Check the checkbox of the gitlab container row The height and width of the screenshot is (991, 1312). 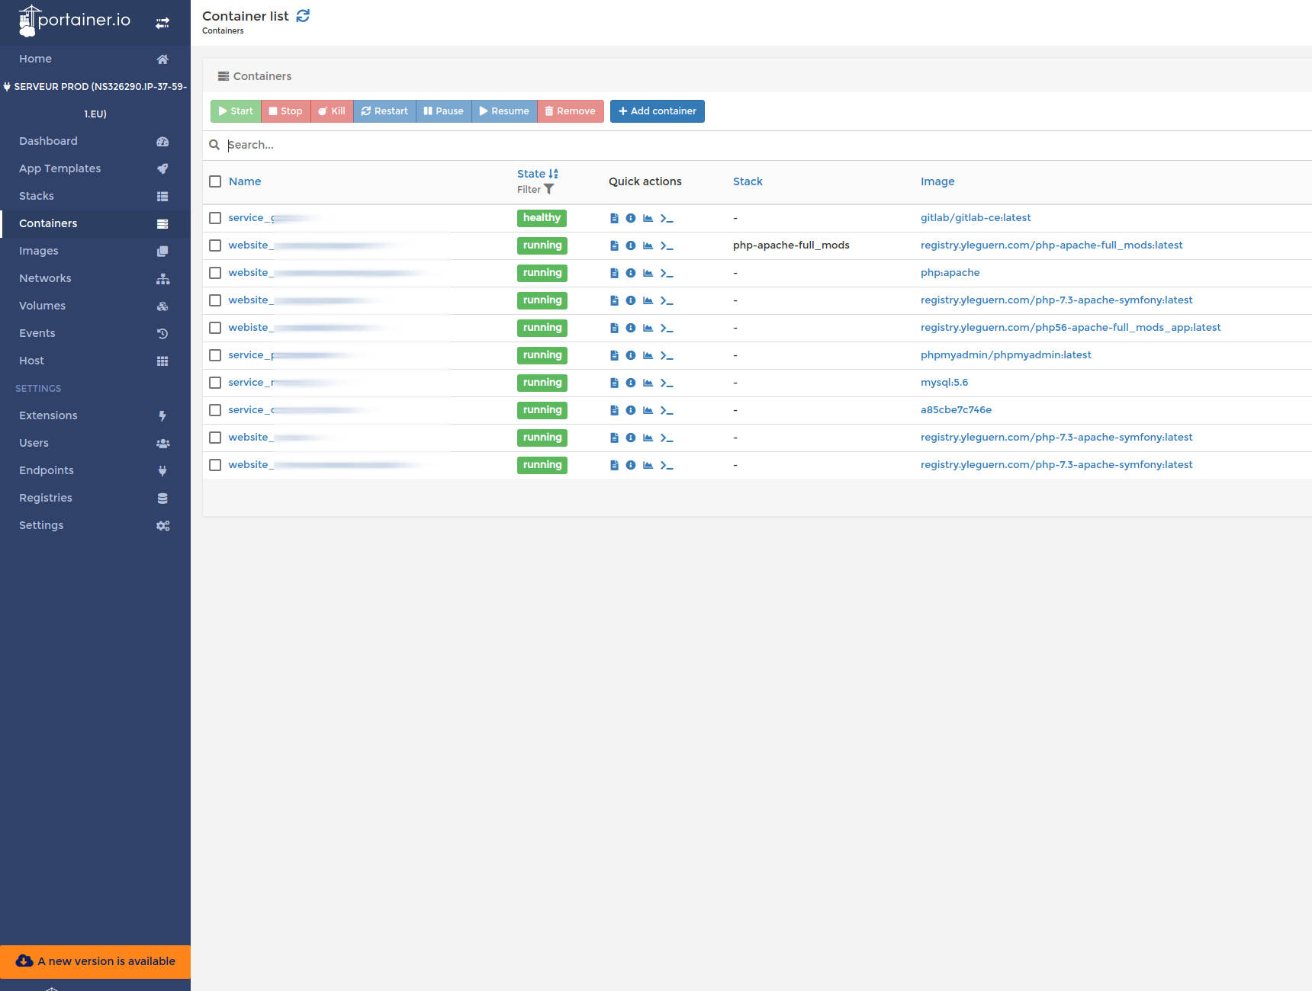pos(215,218)
